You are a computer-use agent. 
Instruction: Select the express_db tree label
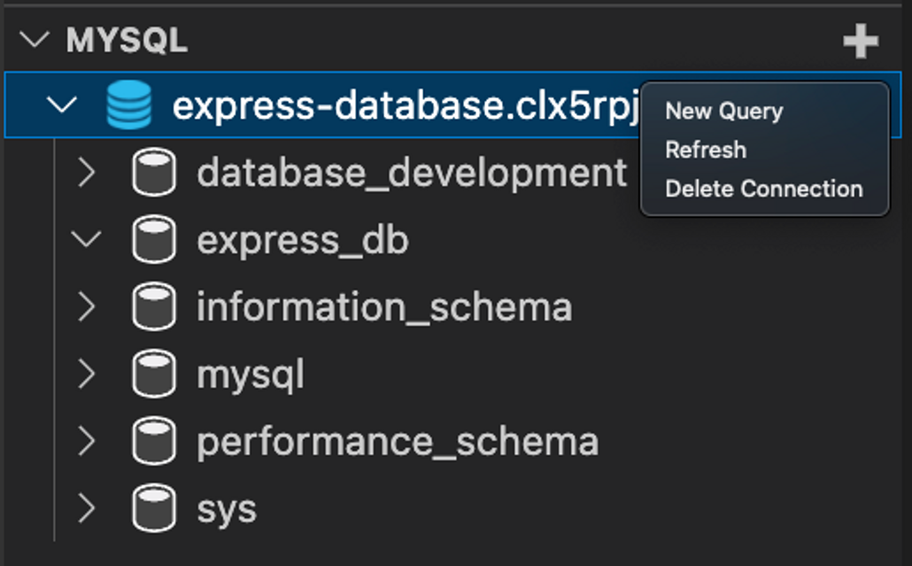point(302,240)
